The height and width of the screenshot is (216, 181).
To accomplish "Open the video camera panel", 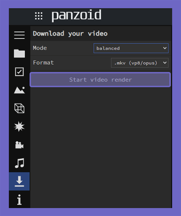I will click(19, 145).
